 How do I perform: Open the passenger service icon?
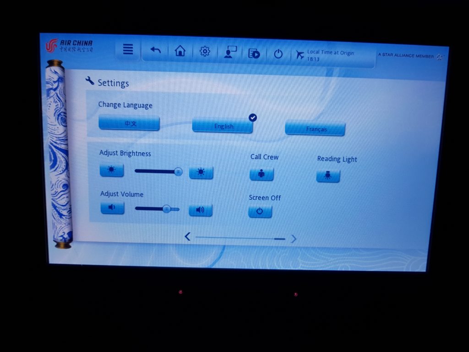[229, 52]
